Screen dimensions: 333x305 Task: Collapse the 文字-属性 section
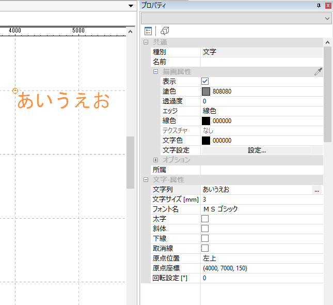146,180
